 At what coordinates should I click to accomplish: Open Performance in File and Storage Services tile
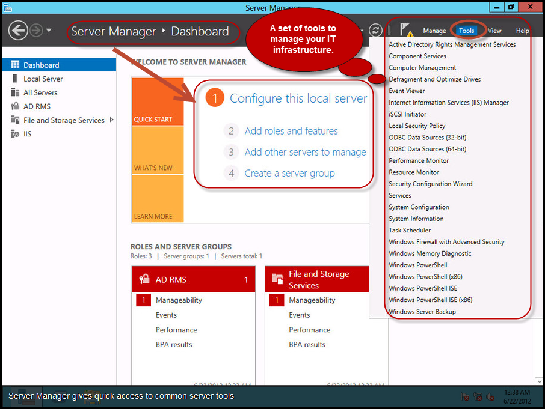(309, 330)
